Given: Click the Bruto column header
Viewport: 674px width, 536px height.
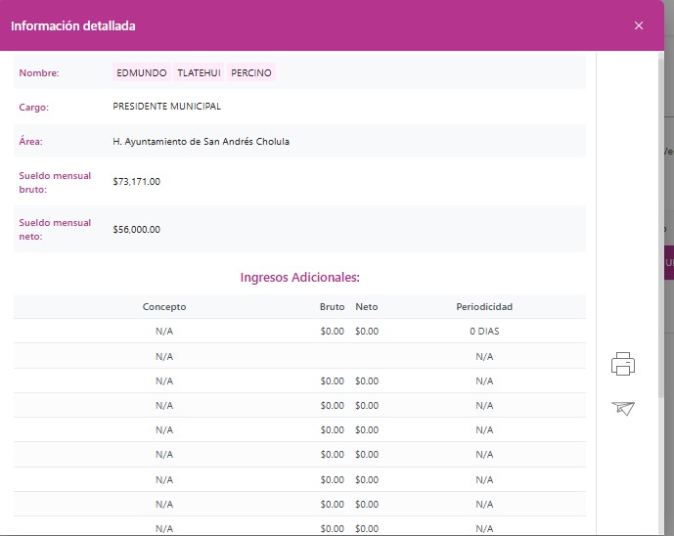Looking at the screenshot, I should click(x=332, y=307).
